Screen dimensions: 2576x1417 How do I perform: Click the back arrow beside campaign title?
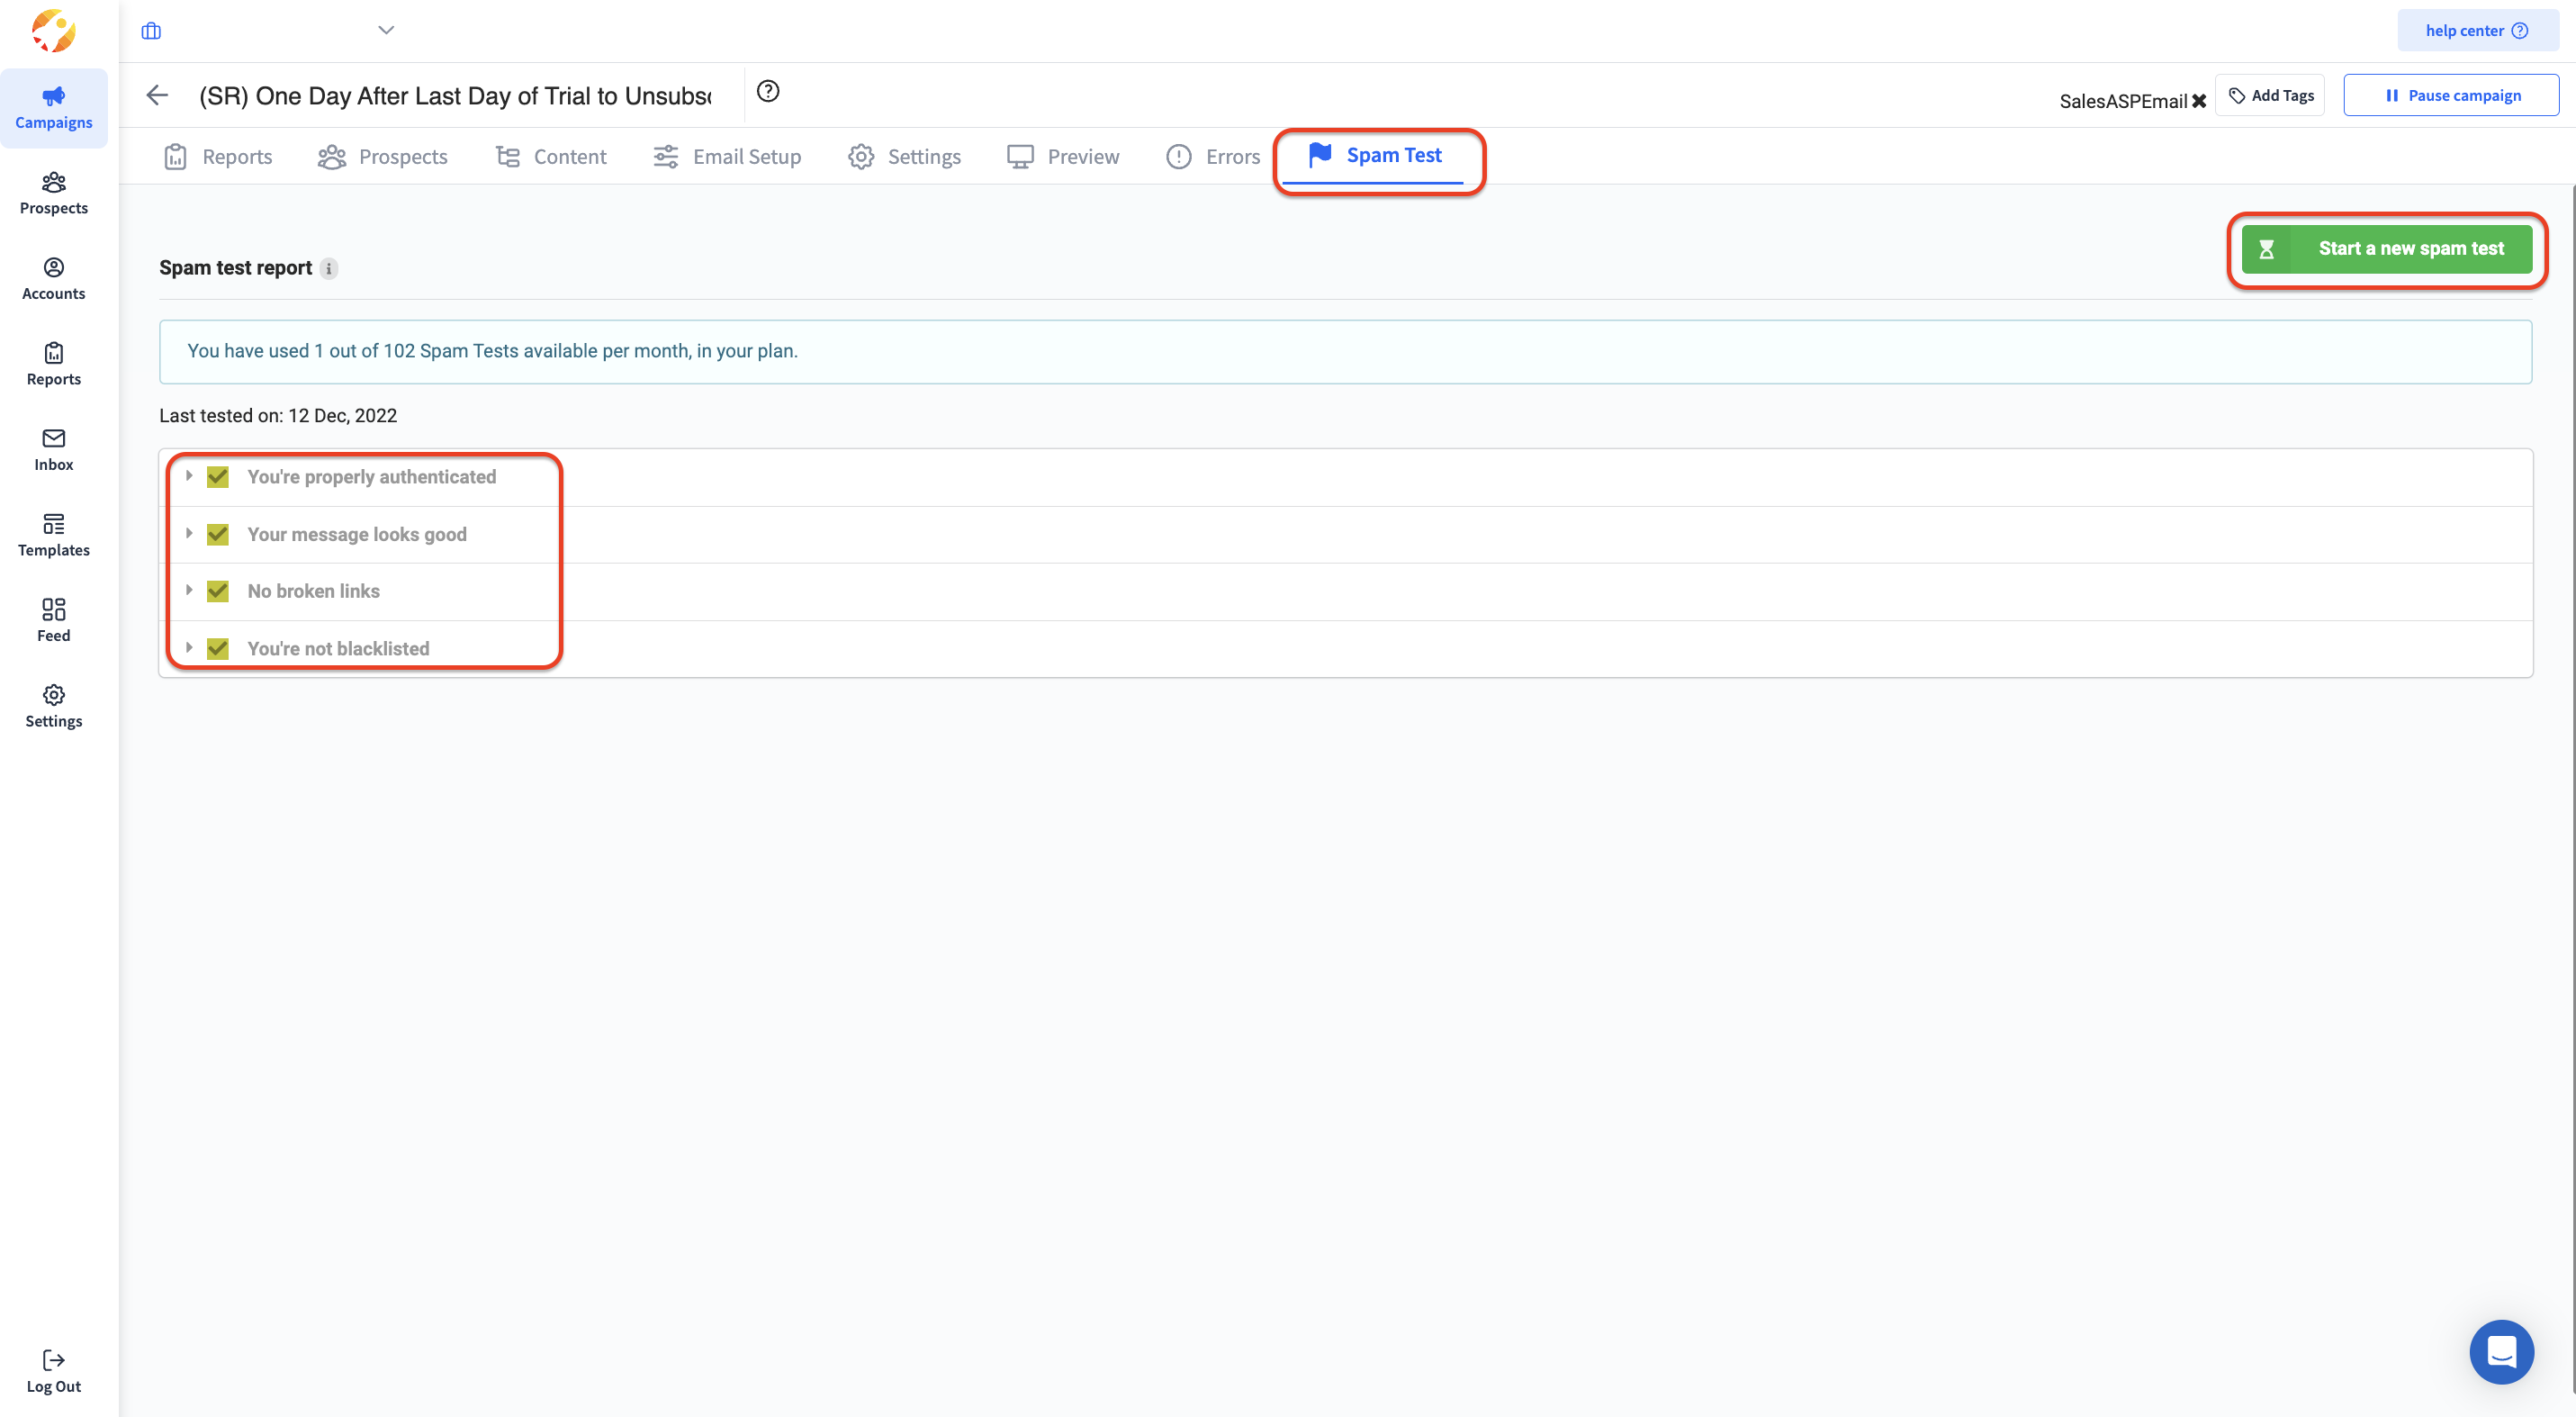(157, 95)
